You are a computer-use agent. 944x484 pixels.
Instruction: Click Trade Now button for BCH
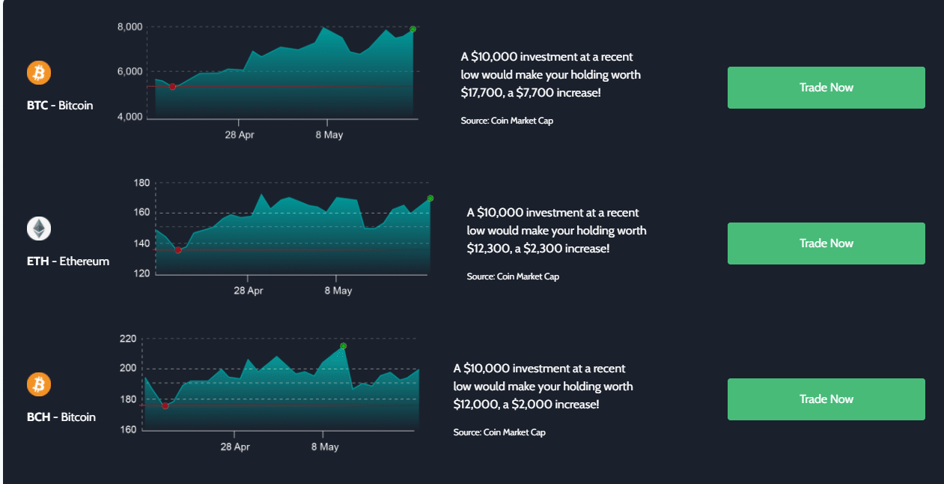826,399
